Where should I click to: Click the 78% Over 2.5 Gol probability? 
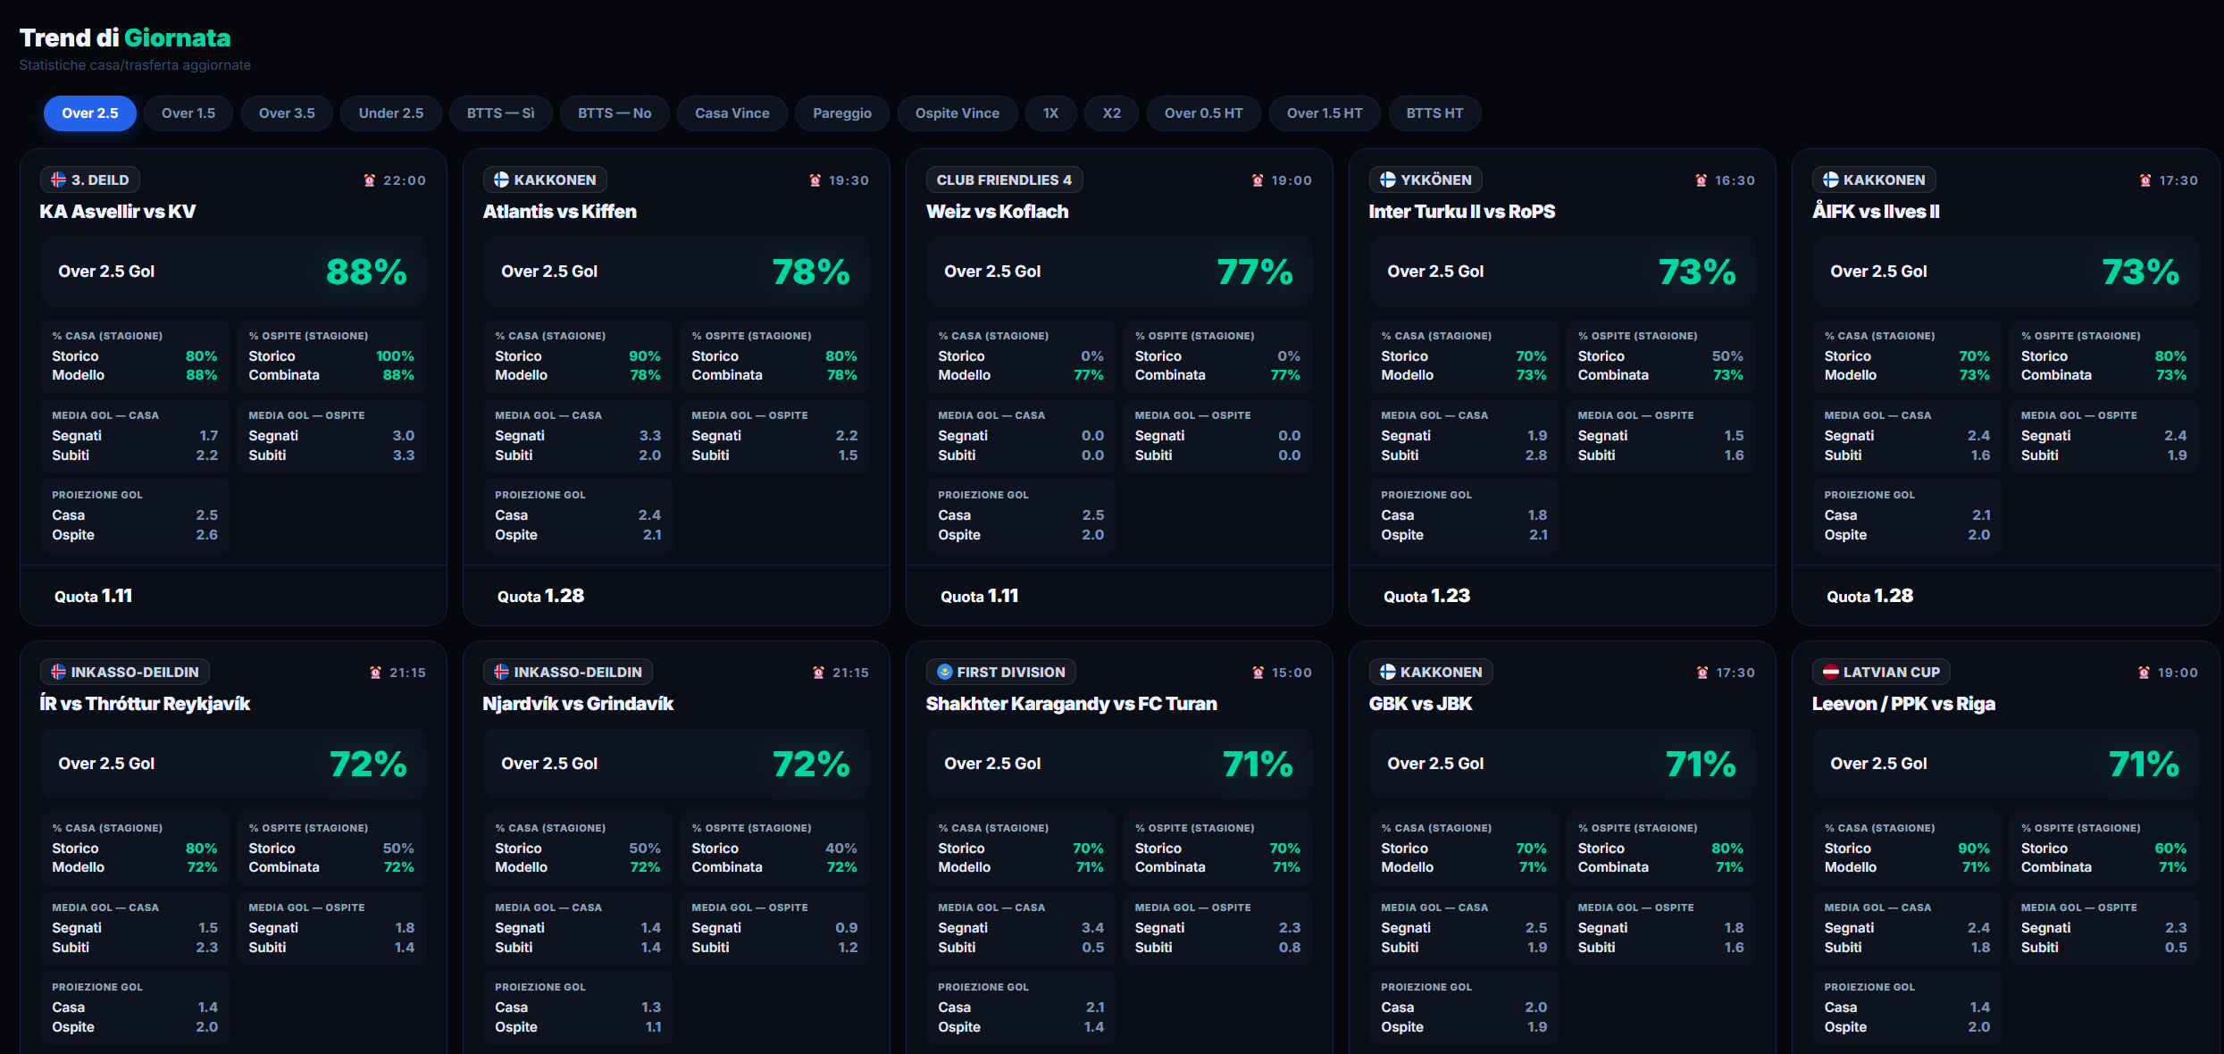[811, 272]
